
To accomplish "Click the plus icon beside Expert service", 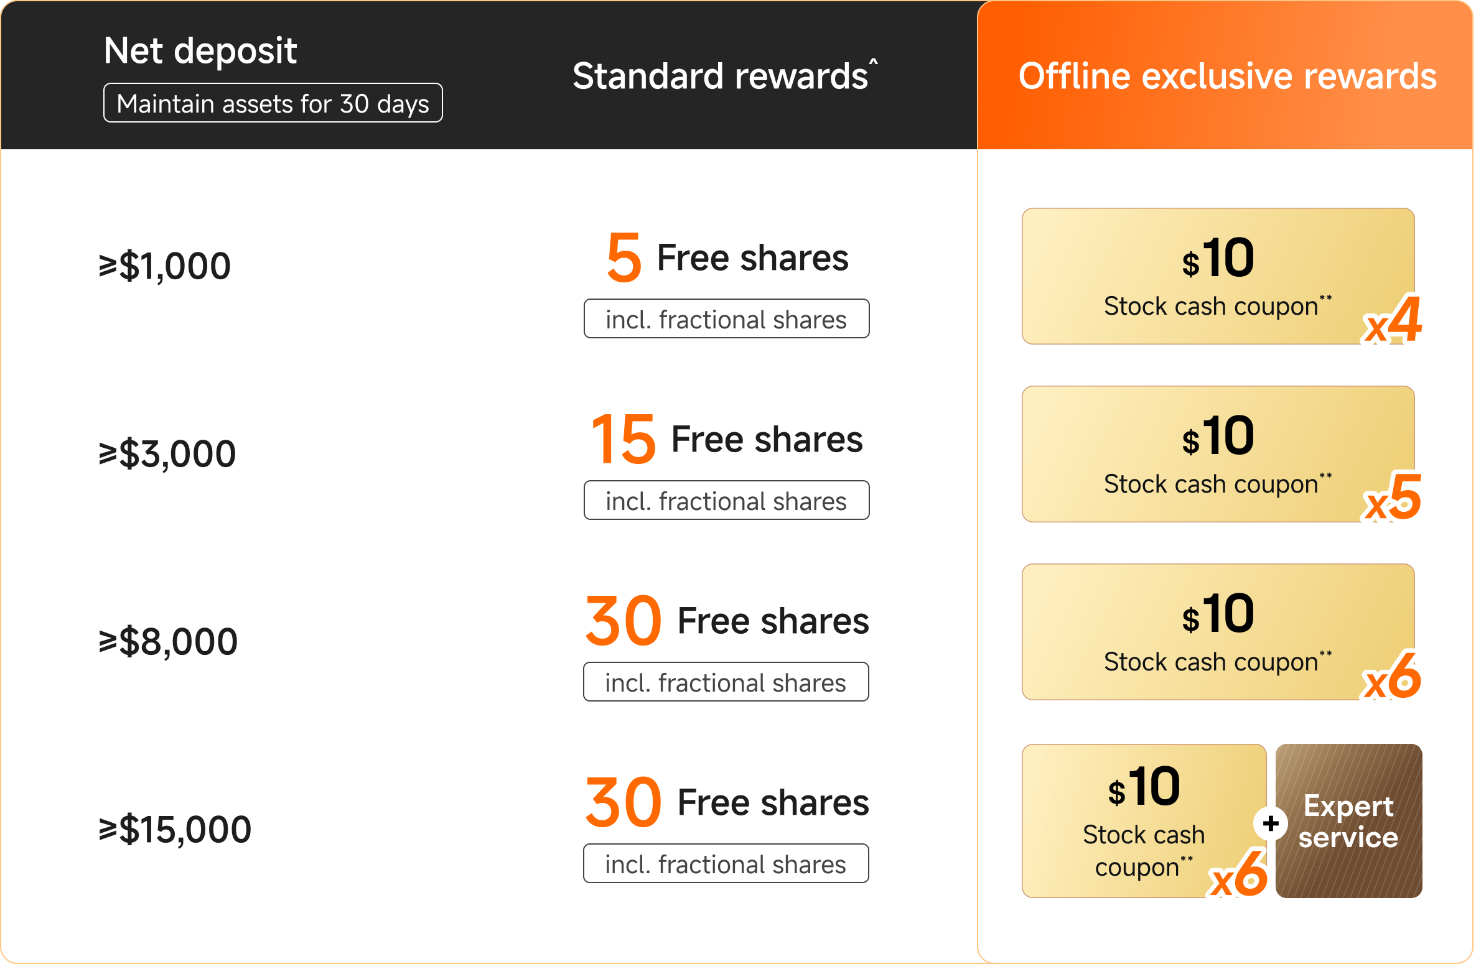I will pyautogui.click(x=1271, y=823).
